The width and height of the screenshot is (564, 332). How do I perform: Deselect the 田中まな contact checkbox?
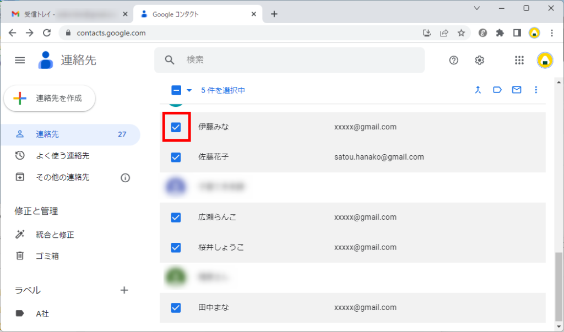176,308
